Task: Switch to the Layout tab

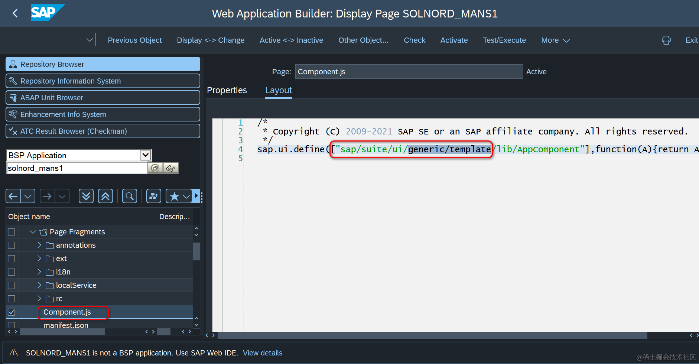Action: coord(279,90)
